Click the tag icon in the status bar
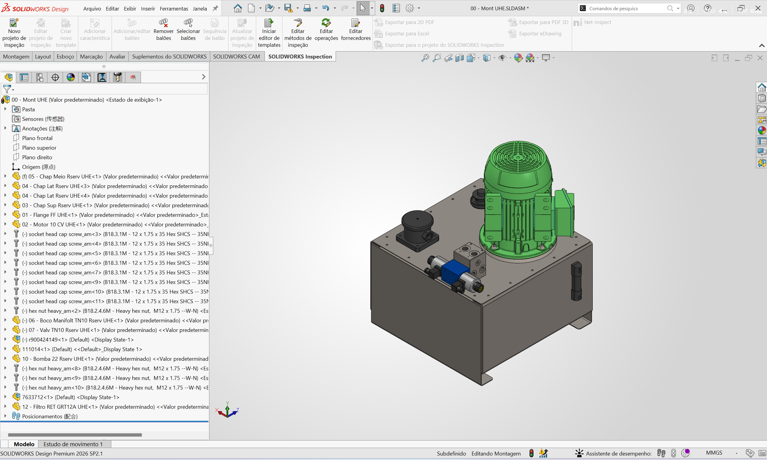The width and height of the screenshot is (767, 460). click(x=750, y=453)
